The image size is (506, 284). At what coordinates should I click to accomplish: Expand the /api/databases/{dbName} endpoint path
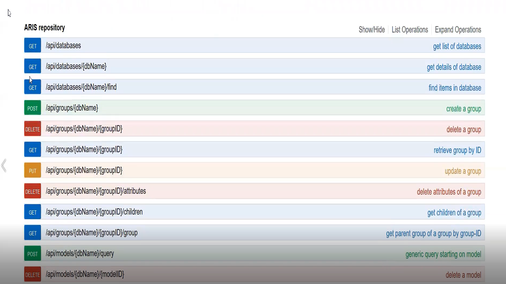pyautogui.click(x=76, y=66)
